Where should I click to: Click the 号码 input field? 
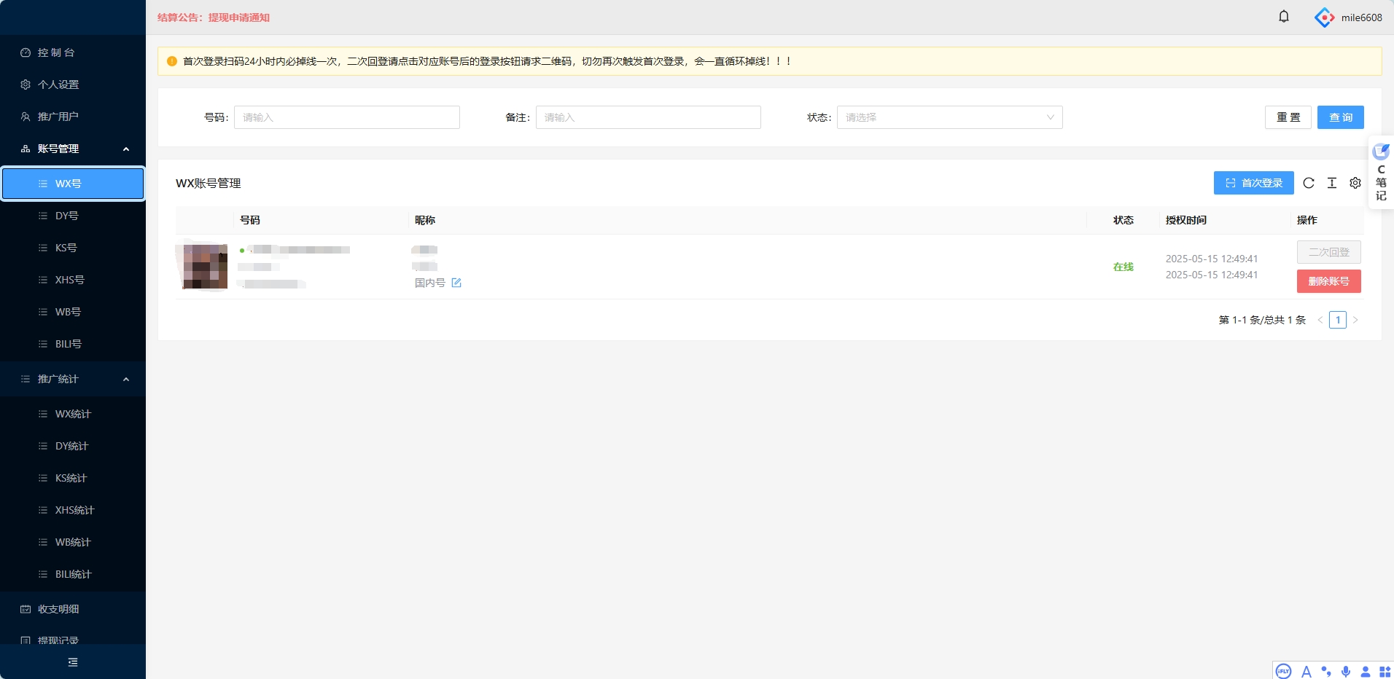[x=346, y=117]
